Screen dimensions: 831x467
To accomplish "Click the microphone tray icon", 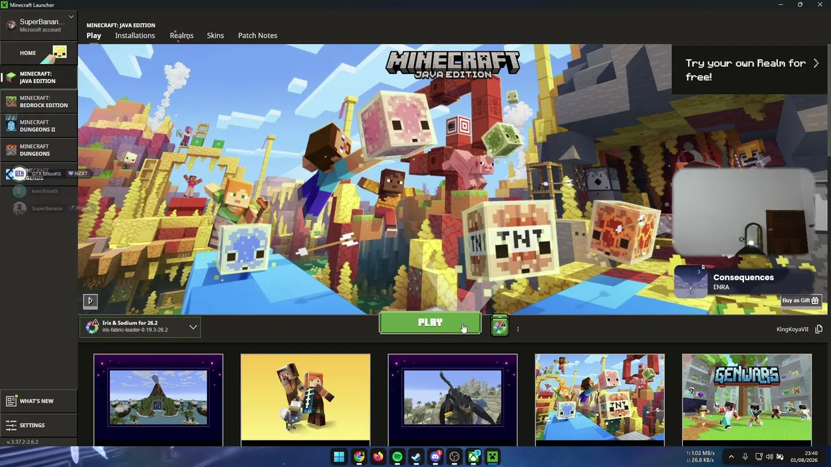I will tap(745, 457).
